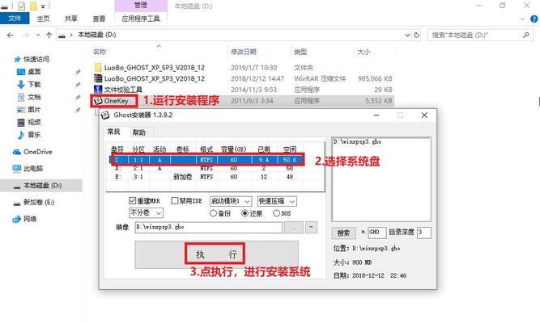
Task: Click the forward navigation arrow
Action: [25, 35]
